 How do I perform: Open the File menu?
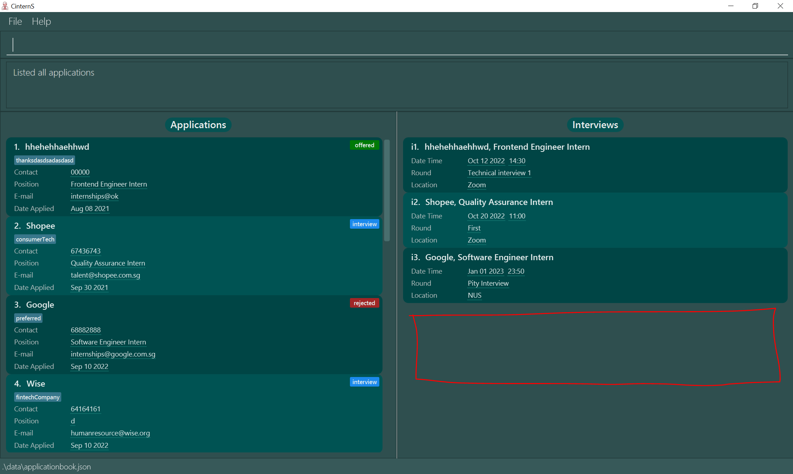(x=15, y=22)
